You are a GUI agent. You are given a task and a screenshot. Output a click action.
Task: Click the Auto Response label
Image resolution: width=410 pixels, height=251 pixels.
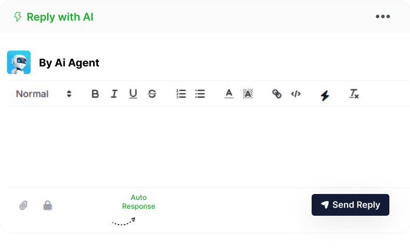pos(138,202)
